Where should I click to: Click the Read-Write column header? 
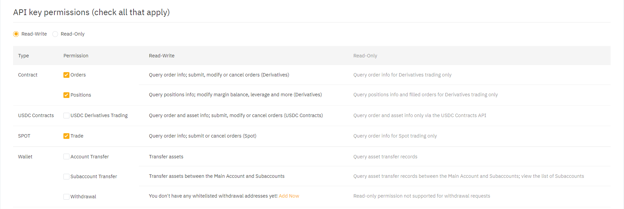pyautogui.click(x=162, y=56)
